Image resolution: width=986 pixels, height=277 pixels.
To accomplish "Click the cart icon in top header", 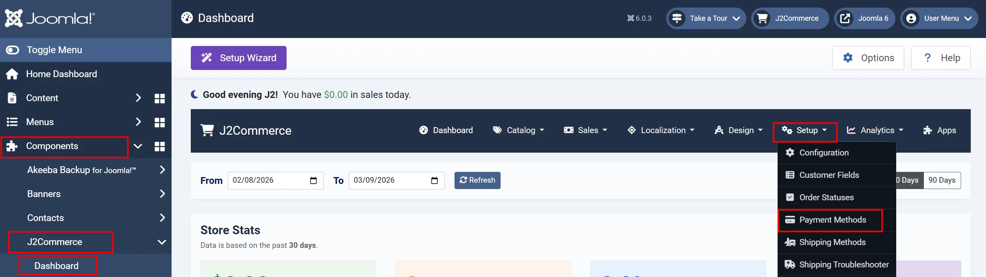I will pyautogui.click(x=762, y=18).
